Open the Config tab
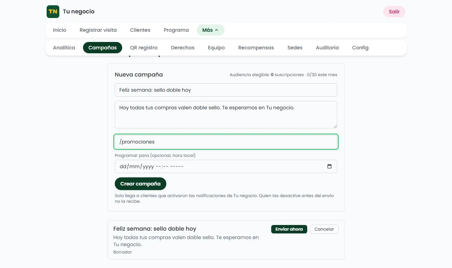This screenshot has width=452, height=268. tap(360, 48)
